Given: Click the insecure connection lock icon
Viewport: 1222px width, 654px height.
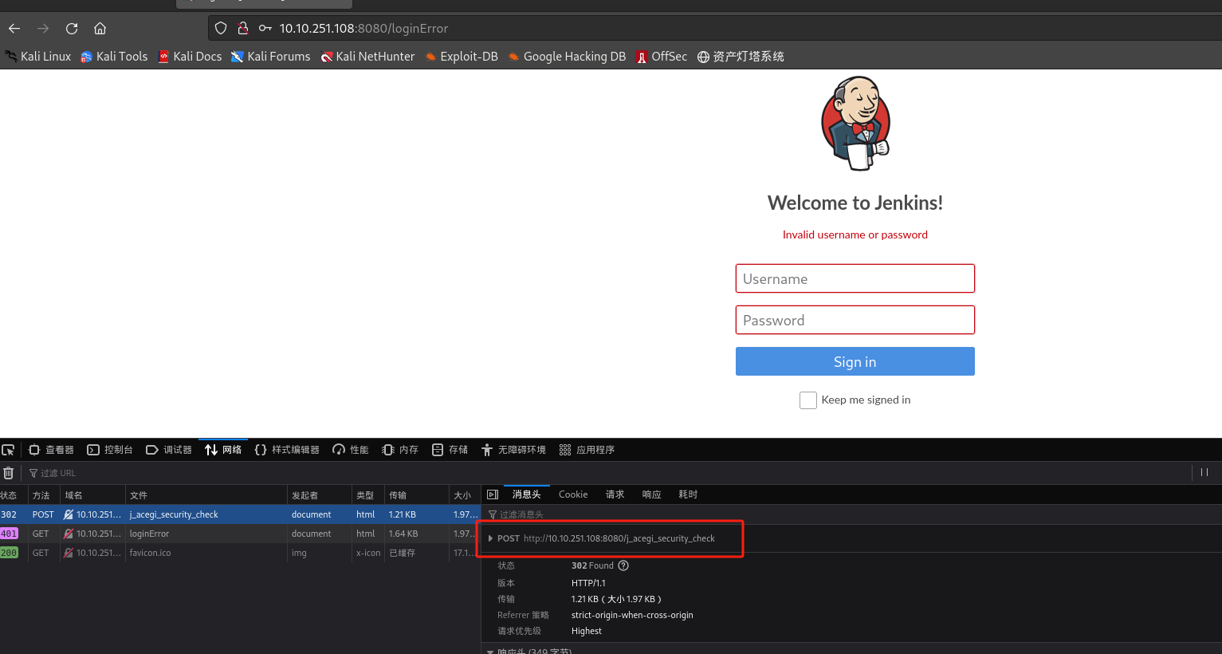Looking at the screenshot, I should (243, 29).
